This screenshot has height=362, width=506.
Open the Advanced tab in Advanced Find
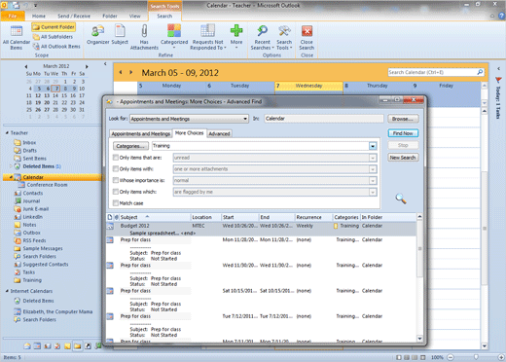coord(219,134)
